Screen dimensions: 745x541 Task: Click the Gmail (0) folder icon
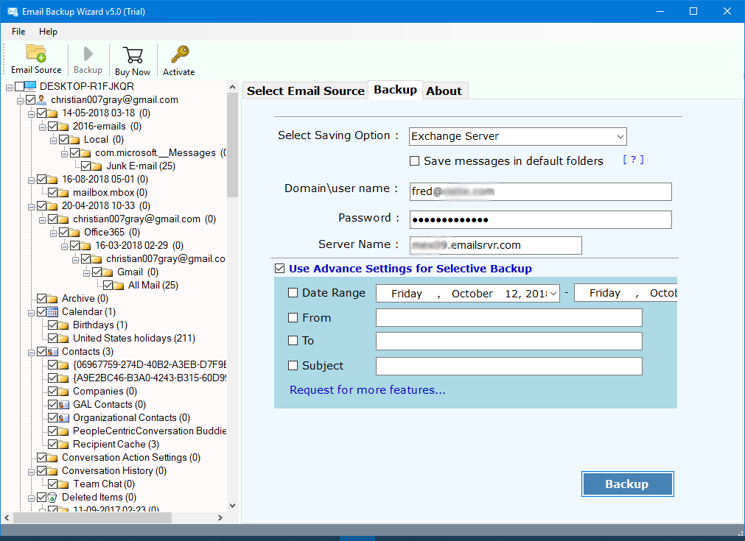tap(108, 272)
